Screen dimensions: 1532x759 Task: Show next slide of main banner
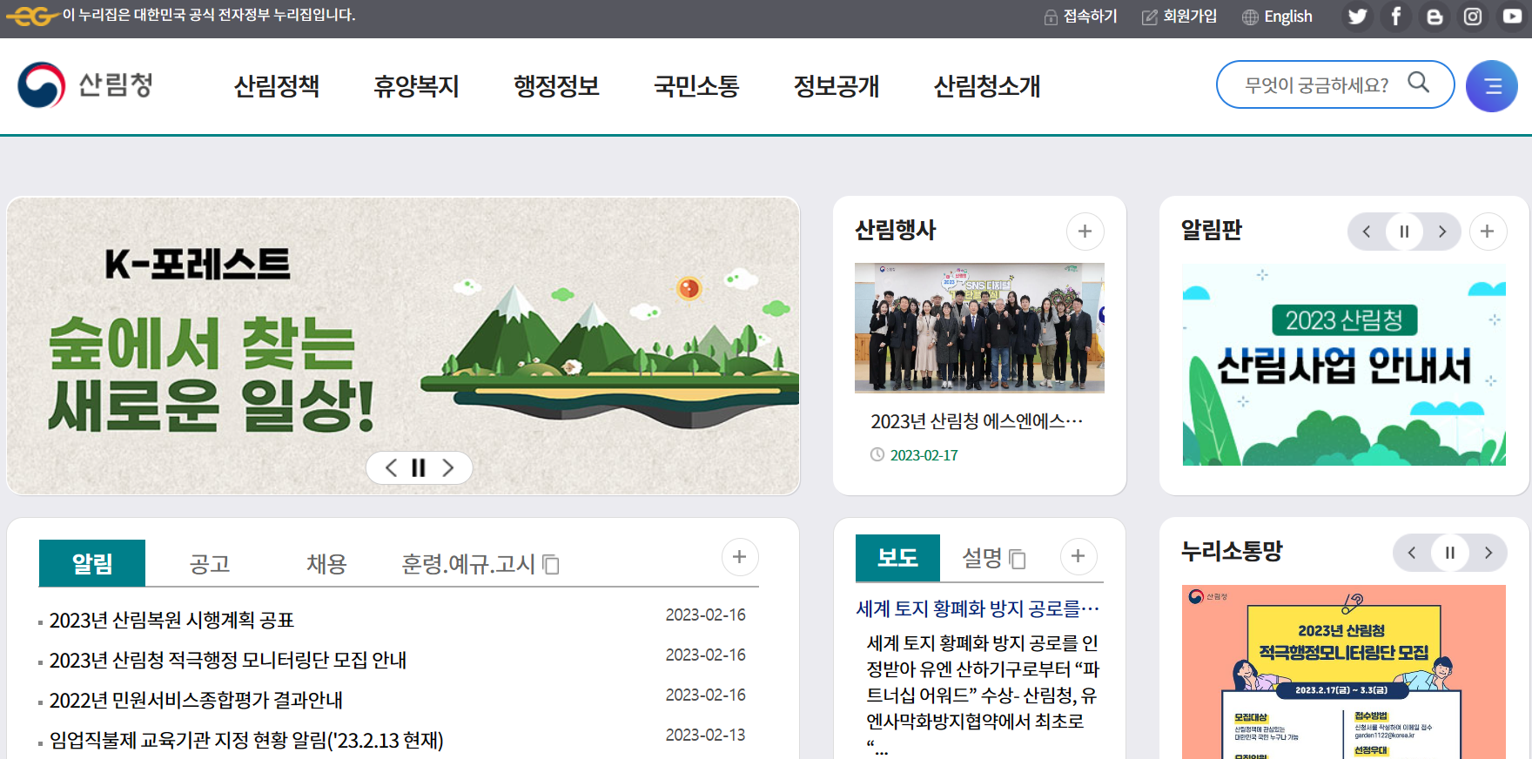[x=448, y=468]
